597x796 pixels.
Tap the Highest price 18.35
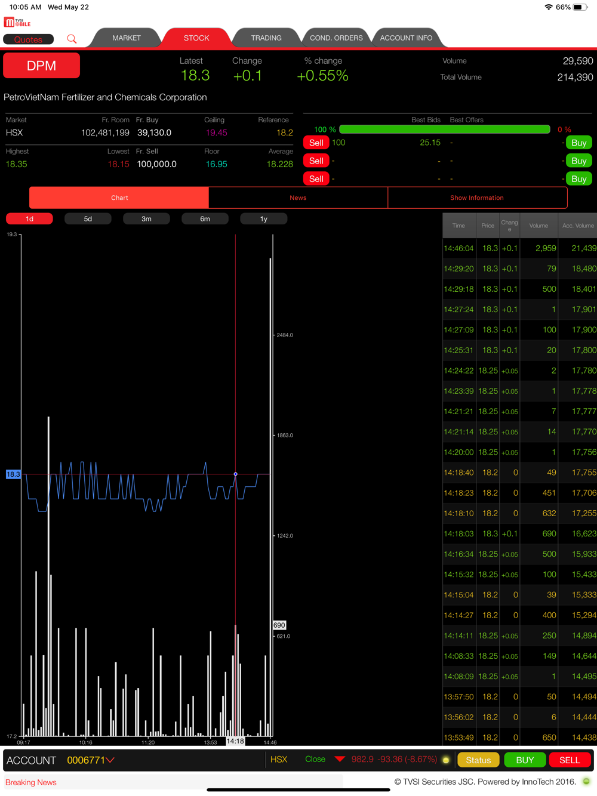coord(17,164)
